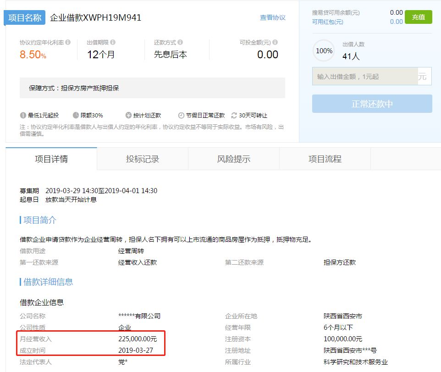
Task: Switch to the 项目流程 tab
Action: tap(325, 159)
